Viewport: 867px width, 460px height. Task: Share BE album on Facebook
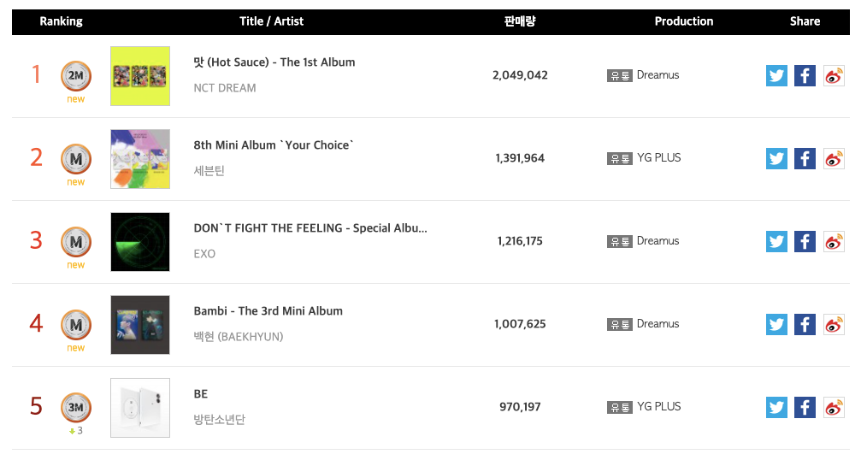[x=805, y=408]
